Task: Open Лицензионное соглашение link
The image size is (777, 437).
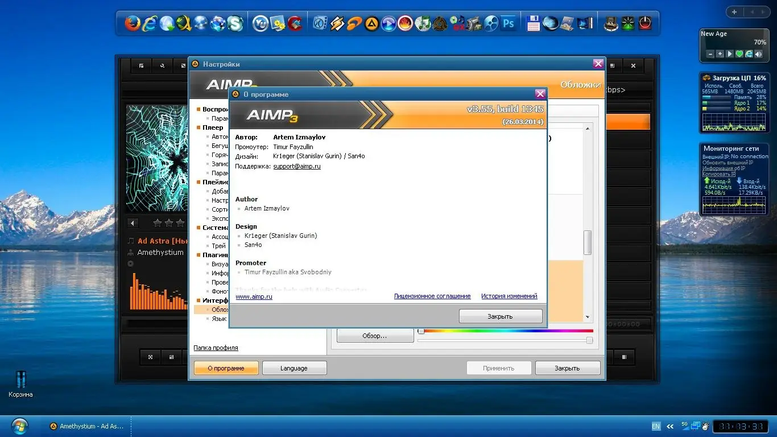Action: point(432,296)
